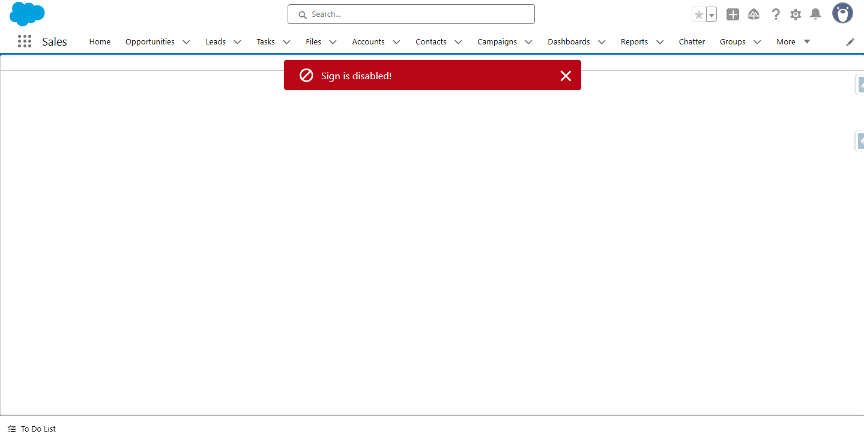Switch to the Chatter tab

pos(692,41)
